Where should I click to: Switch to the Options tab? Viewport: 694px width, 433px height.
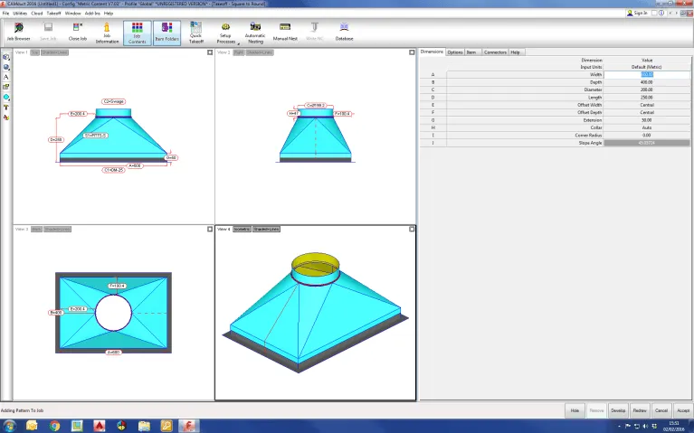point(455,52)
